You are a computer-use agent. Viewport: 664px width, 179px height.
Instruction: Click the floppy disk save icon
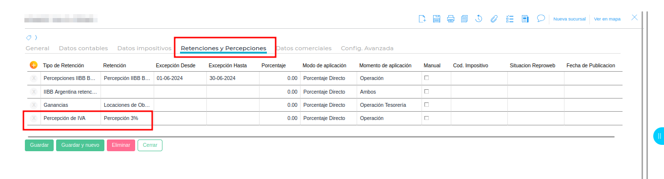(437, 19)
